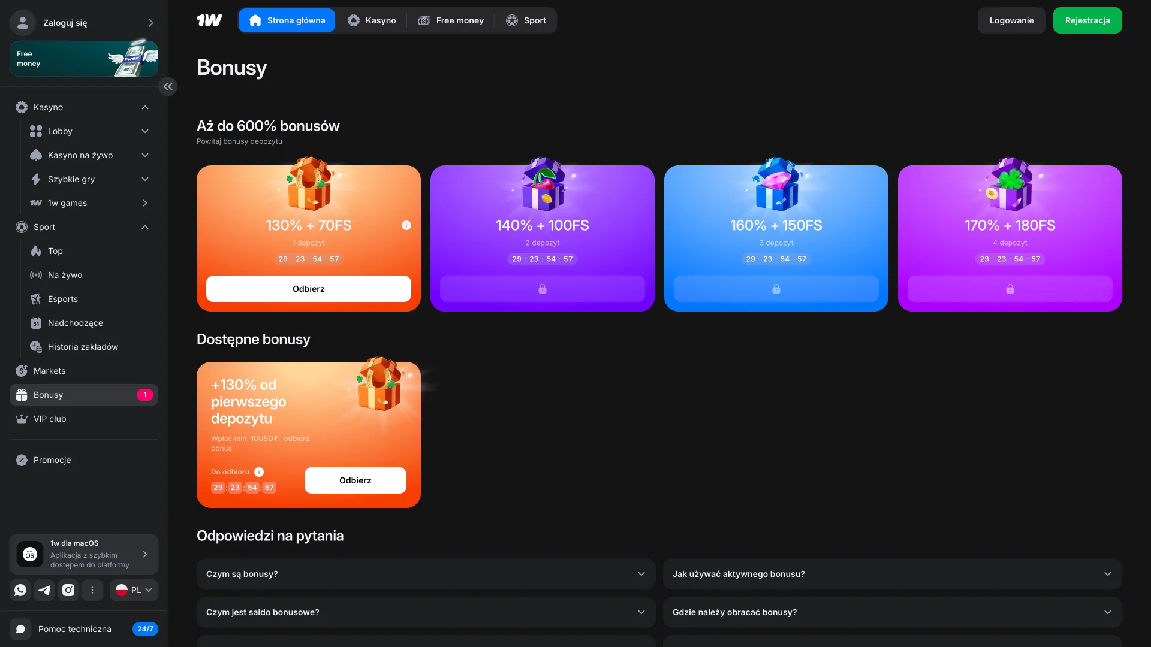Image resolution: width=1151 pixels, height=647 pixels.
Task: Expand 'Czym są bonusy?' question
Action: coord(426,574)
